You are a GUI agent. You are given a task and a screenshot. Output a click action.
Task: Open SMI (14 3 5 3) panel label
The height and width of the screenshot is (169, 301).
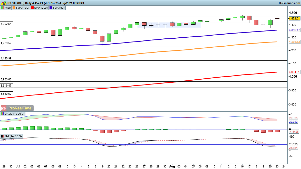13,136
